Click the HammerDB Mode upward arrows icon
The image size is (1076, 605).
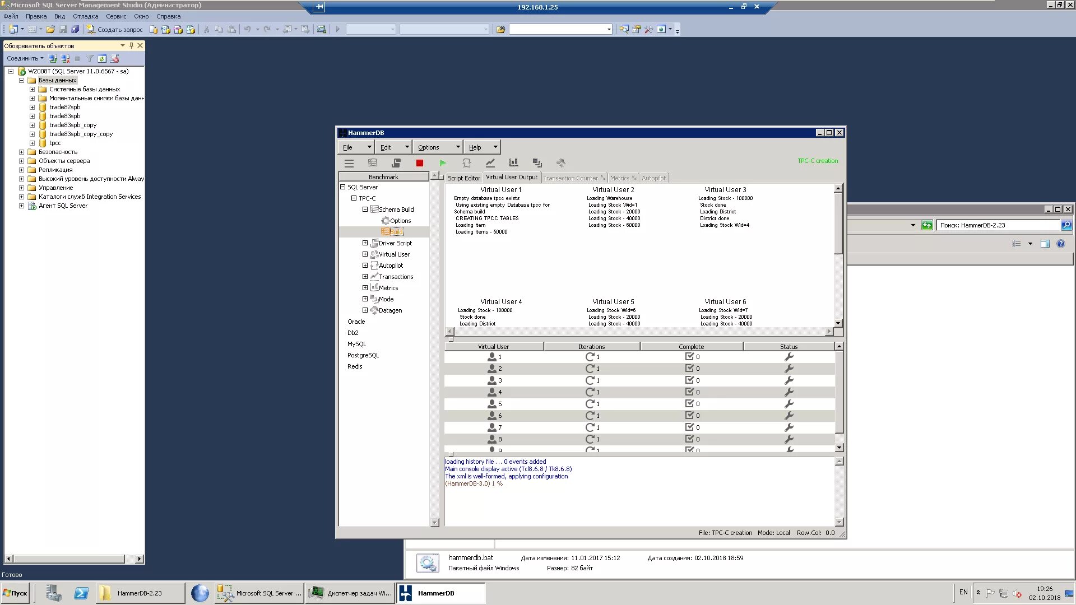561,163
